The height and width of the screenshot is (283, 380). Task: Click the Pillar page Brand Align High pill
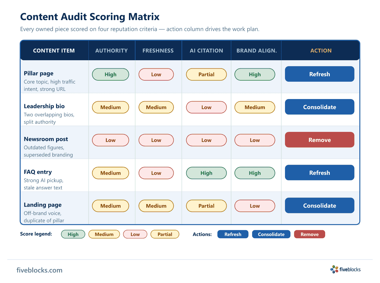click(x=255, y=74)
